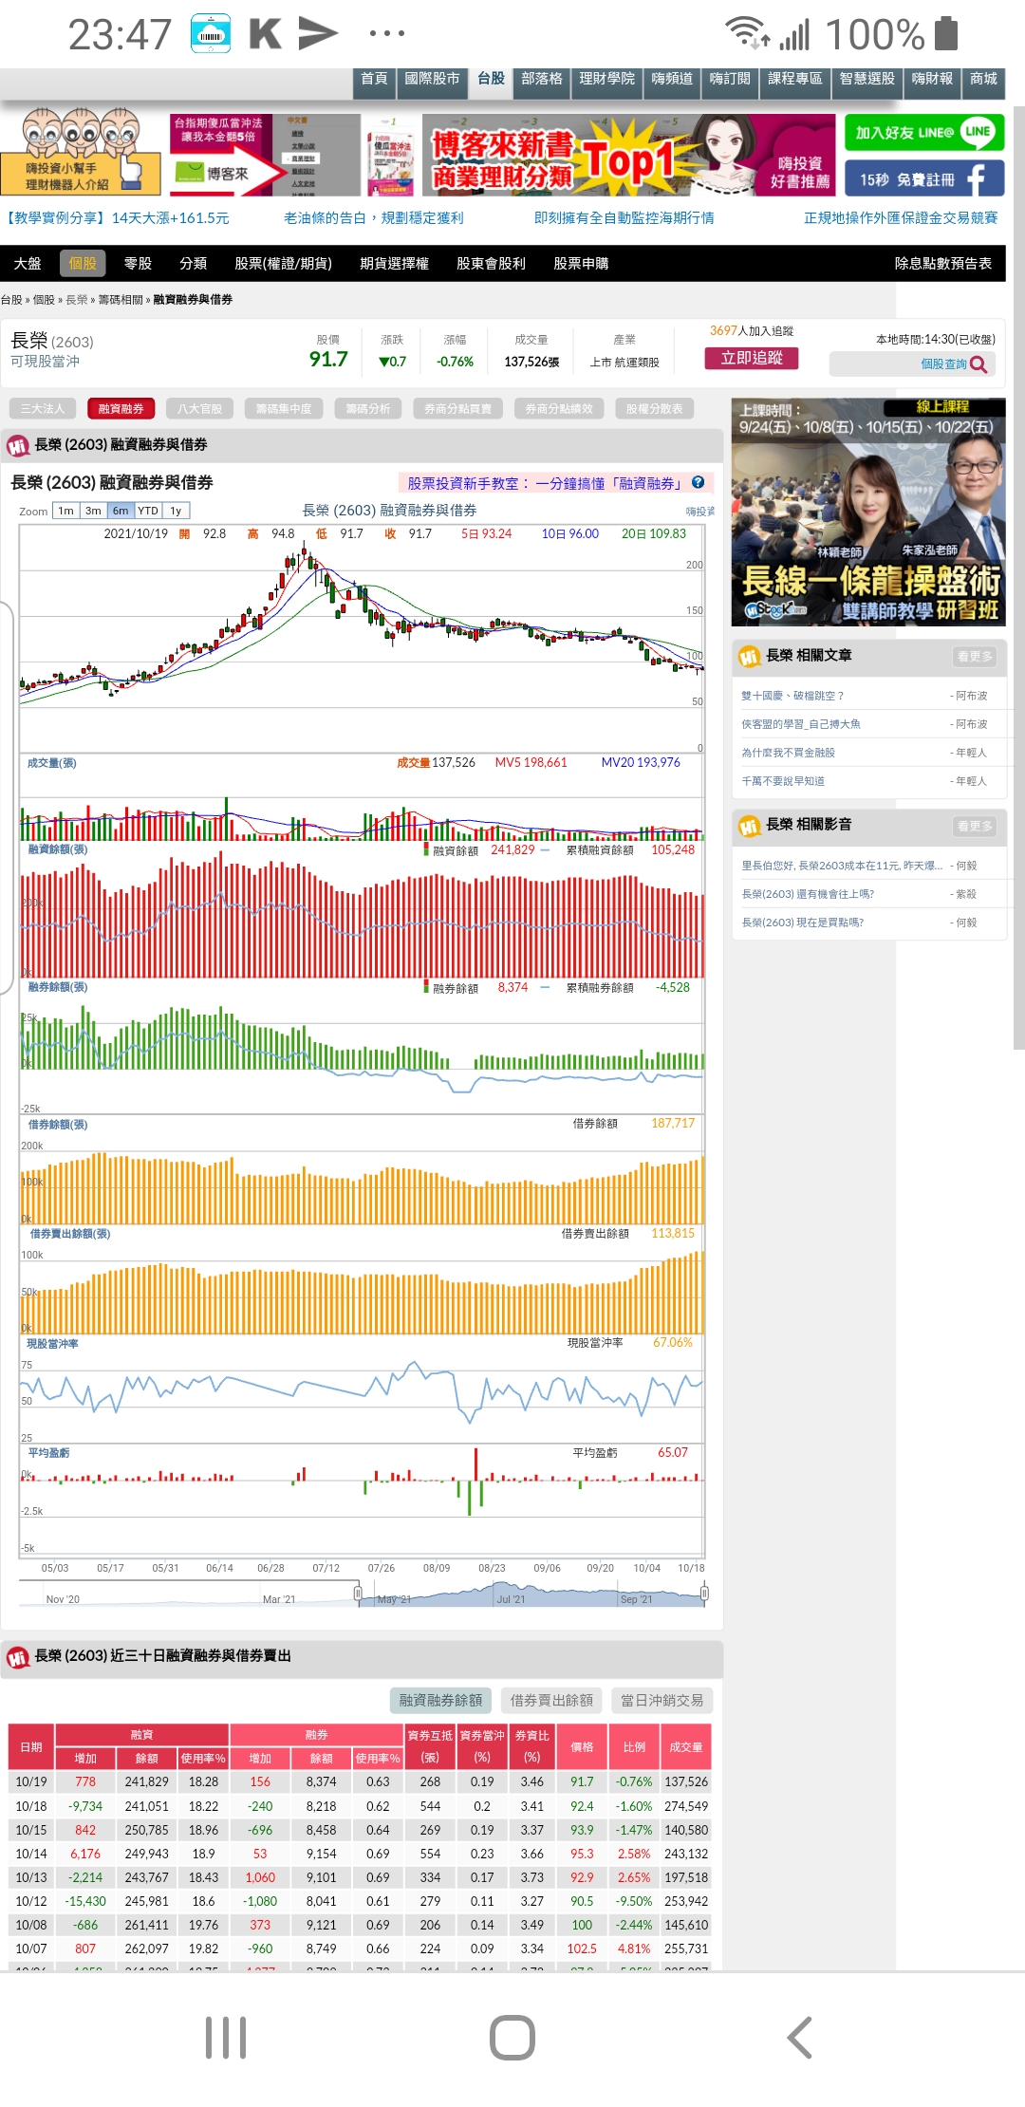Open the 長線一條龍操盤術 course banner
Screen dimensions: 1025x2107
pyautogui.click(x=867, y=513)
